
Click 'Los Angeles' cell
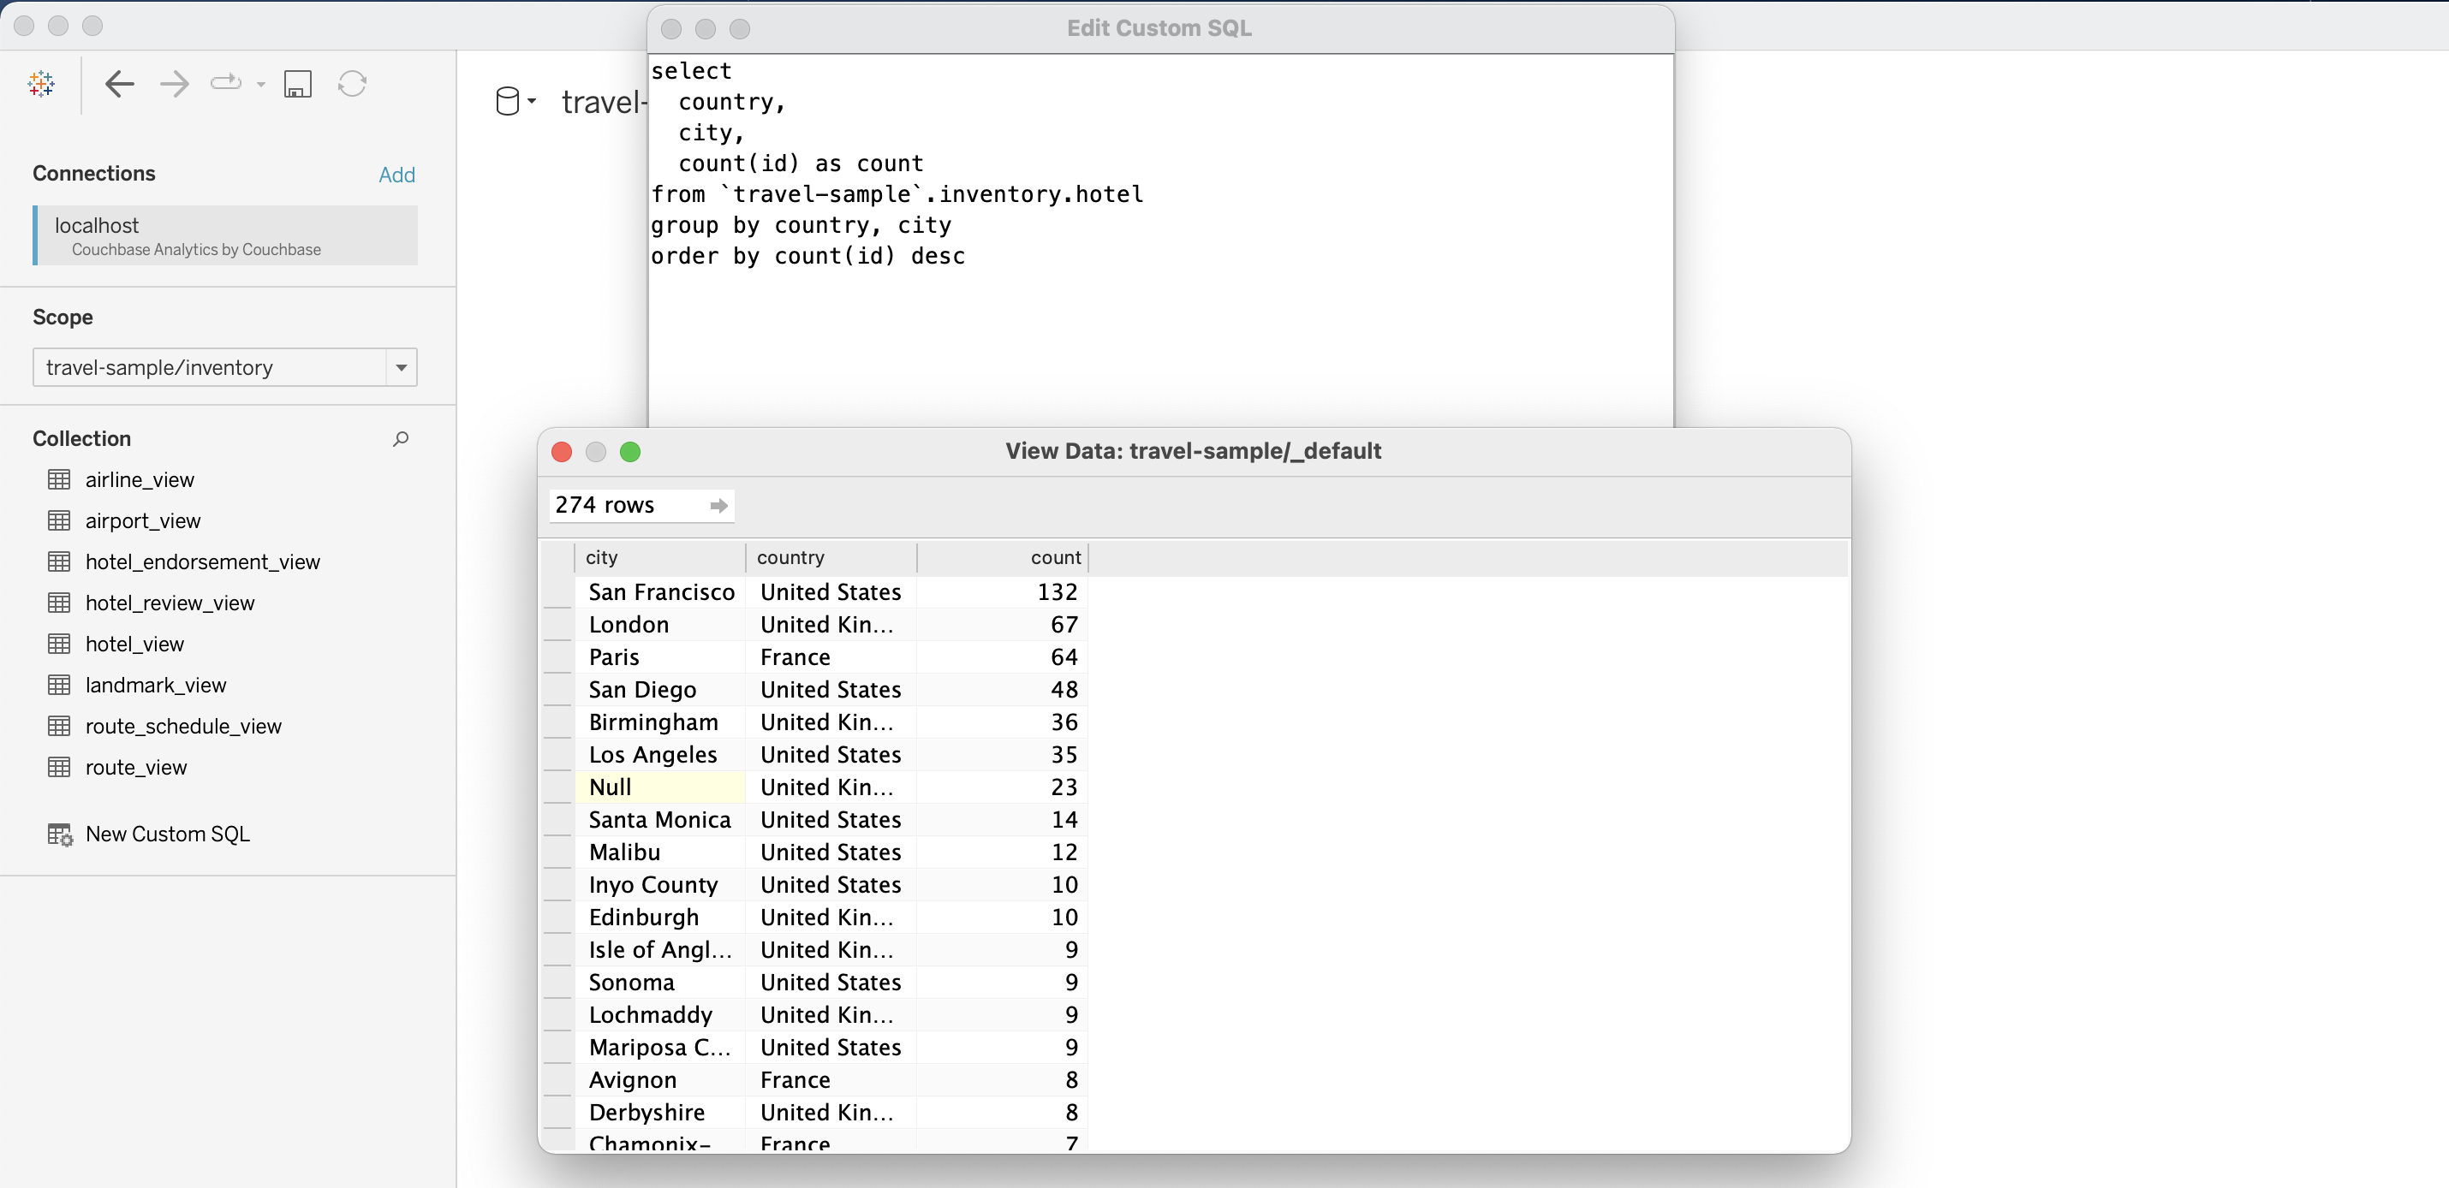[x=661, y=755]
